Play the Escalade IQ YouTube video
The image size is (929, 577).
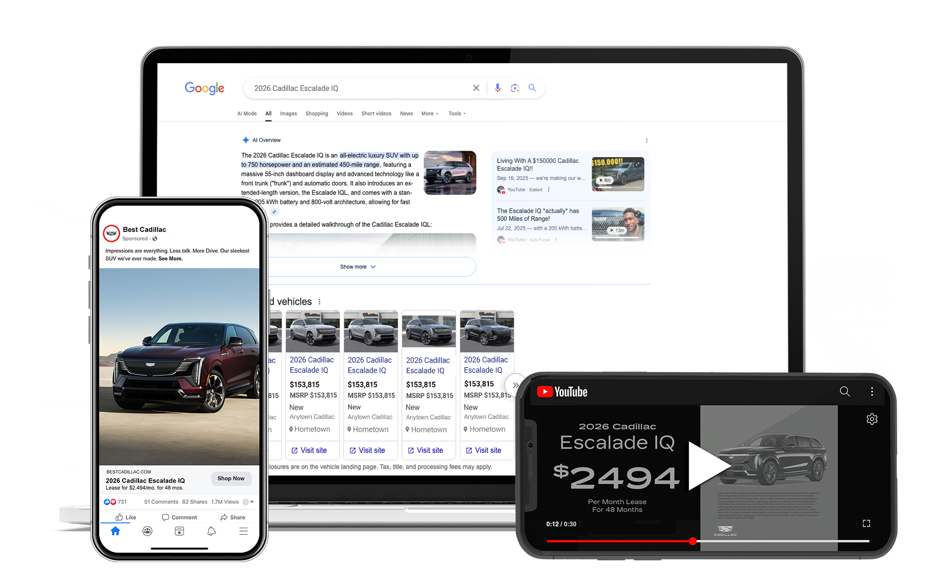point(708,466)
